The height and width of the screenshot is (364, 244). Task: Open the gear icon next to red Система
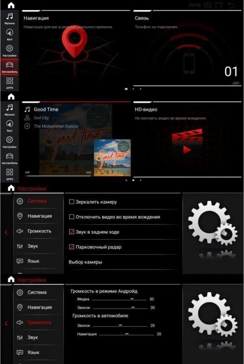pyautogui.click(x=20, y=201)
